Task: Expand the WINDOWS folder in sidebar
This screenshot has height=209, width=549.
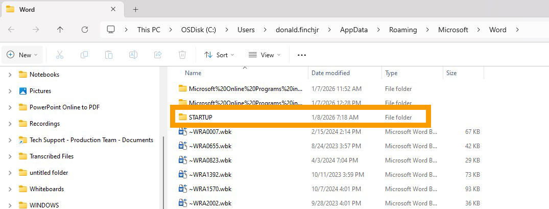Action: 10,205
